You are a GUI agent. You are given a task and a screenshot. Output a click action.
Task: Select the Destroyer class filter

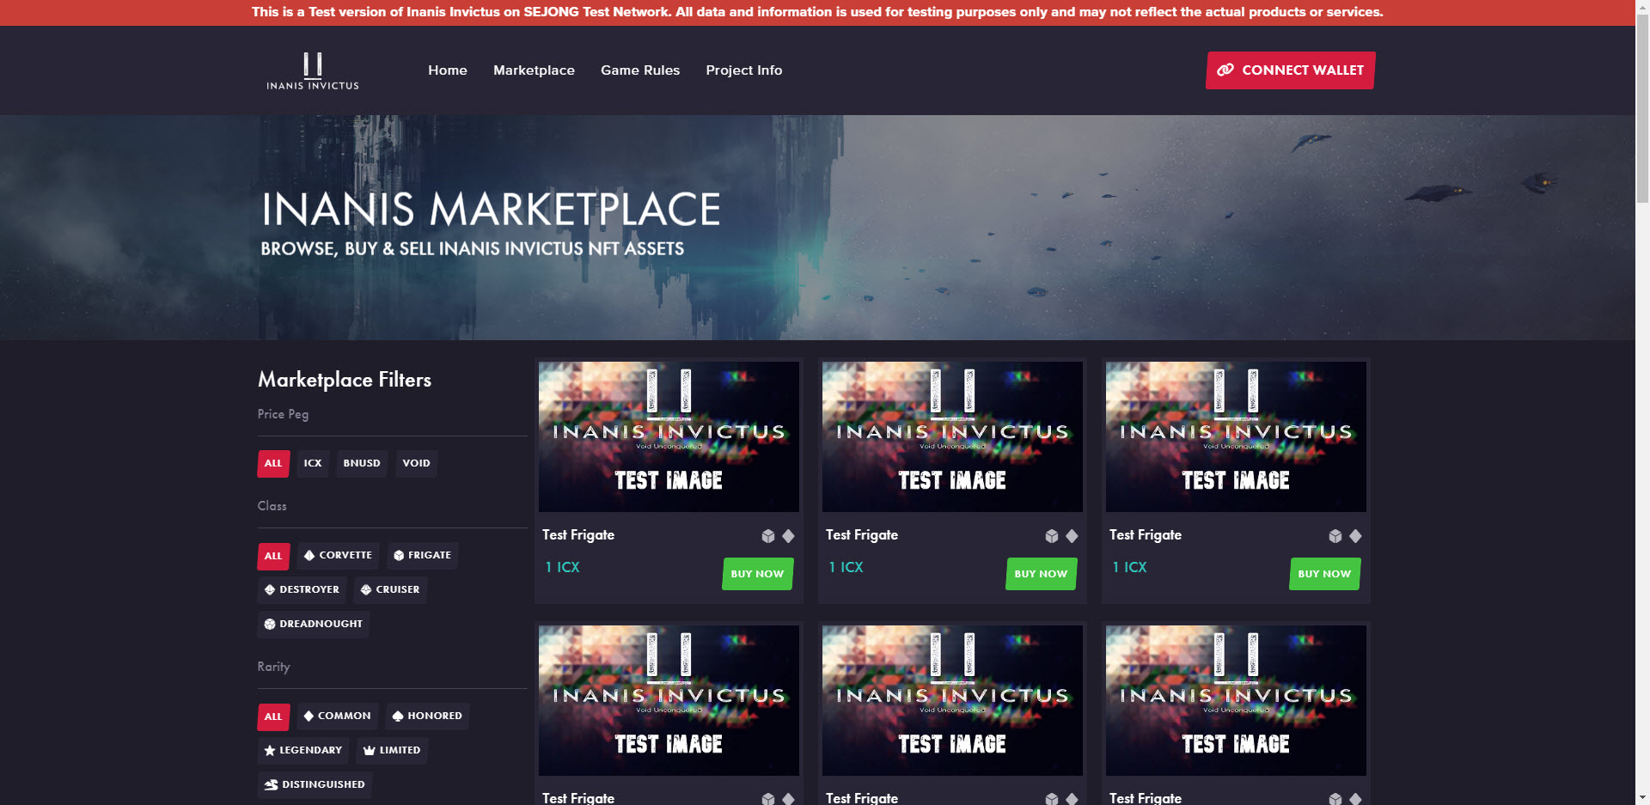tap(301, 589)
